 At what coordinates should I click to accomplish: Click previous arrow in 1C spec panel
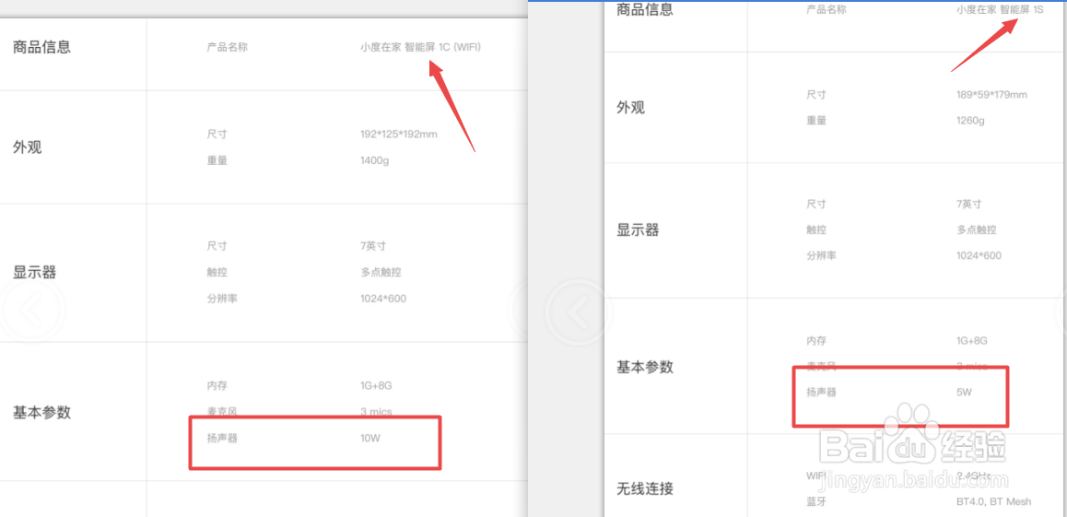pos(32,311)
